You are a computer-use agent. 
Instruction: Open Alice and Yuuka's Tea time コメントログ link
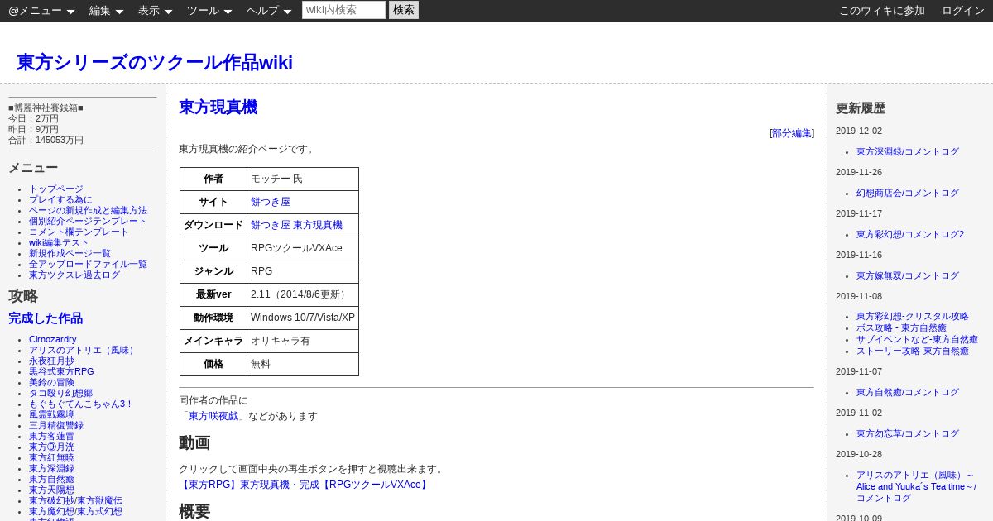[916, 486]
